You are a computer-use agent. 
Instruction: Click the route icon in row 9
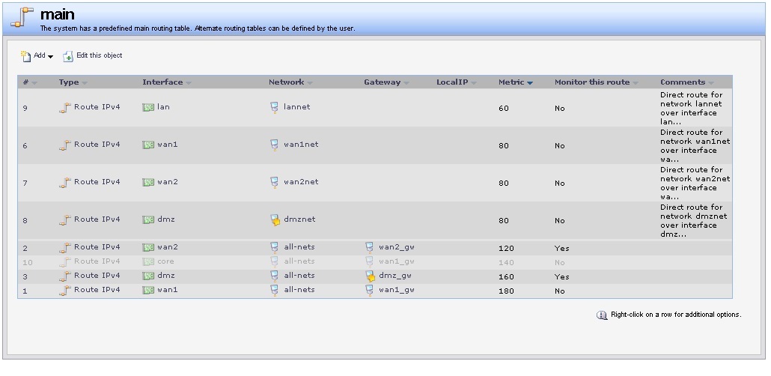tap(65, 107)
